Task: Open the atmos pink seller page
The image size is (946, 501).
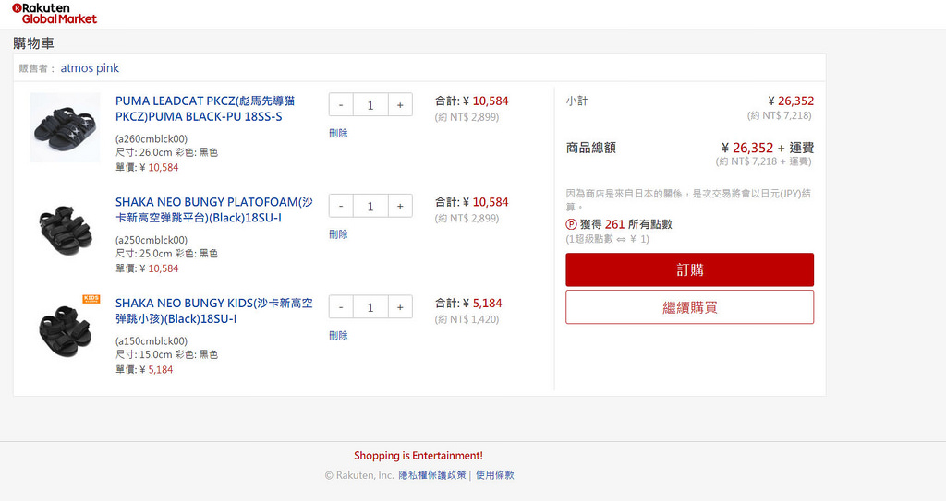Action: (x=90, y=68)
